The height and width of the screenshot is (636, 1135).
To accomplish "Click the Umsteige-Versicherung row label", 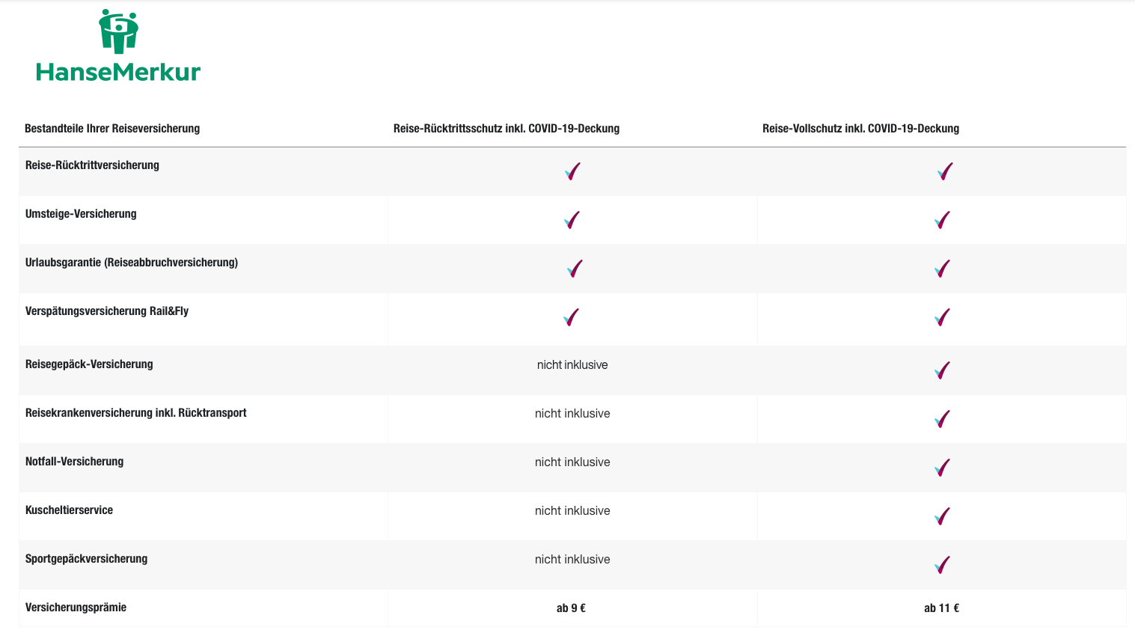I will click(81, 214).
